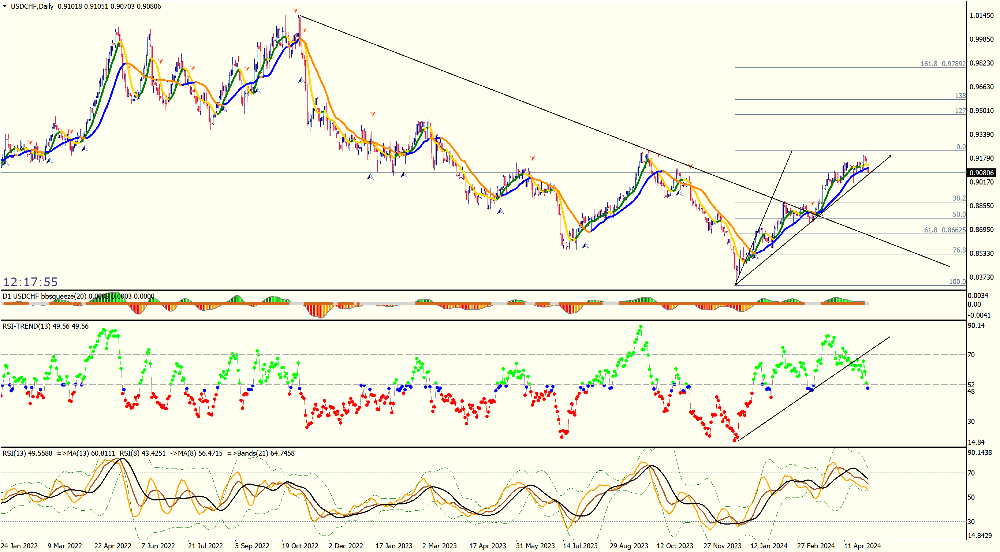Click the 19 Oct 2022 date on time axis
1000x552 pixels.
point(300,546)
